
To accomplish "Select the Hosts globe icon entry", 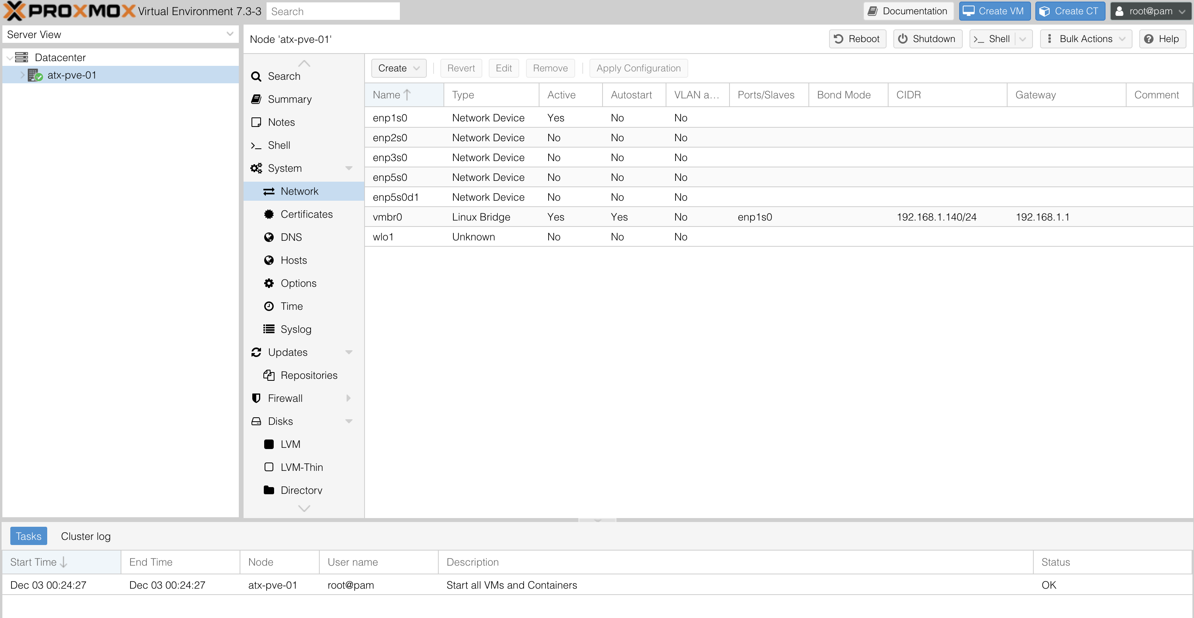I will 269,260.
